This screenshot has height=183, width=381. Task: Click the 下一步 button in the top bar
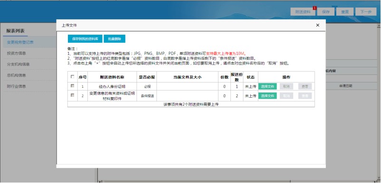point(366,12)
